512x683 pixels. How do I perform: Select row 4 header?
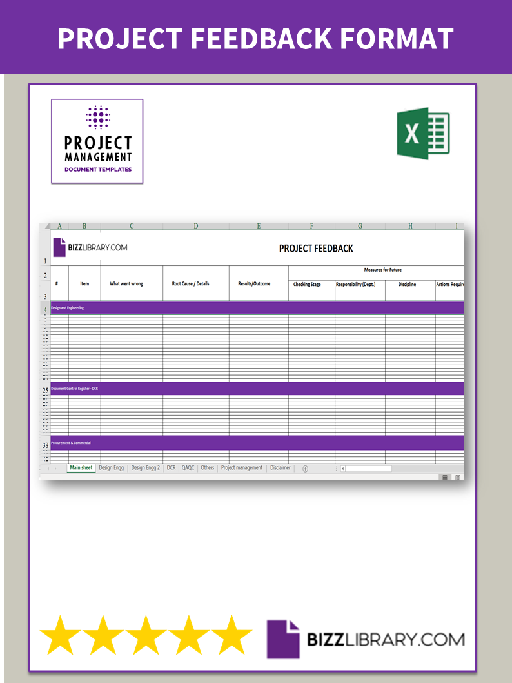pyautogui.click(x=45, y=308)
